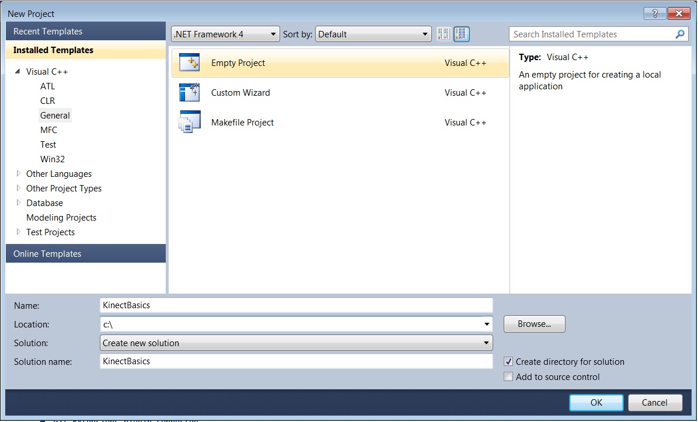The height and width of the screenshot is (422, 698).
Task: Click Visual C++ label in Makefile Project row
Action: [x=465, y=122]
